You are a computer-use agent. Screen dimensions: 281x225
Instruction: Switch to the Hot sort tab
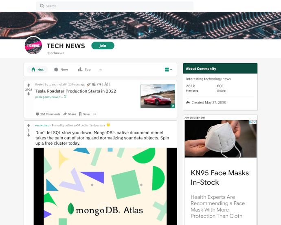click(x=37, y=70)
